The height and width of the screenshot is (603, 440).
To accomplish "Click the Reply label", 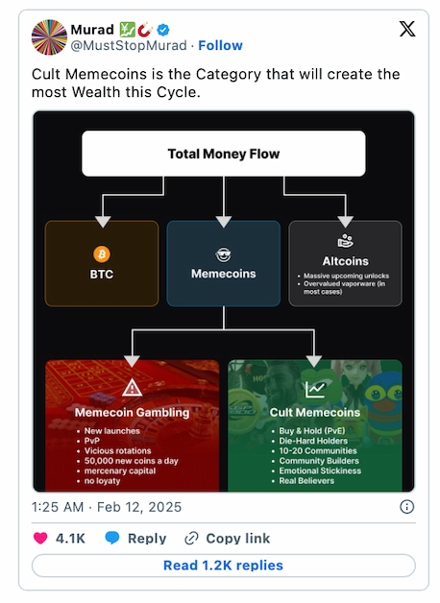I will [147, 539].
